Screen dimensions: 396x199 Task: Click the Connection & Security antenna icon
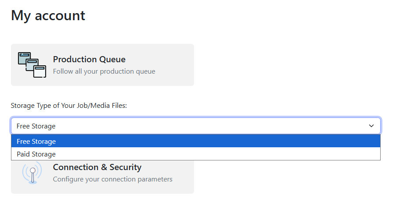click(32, 173)
